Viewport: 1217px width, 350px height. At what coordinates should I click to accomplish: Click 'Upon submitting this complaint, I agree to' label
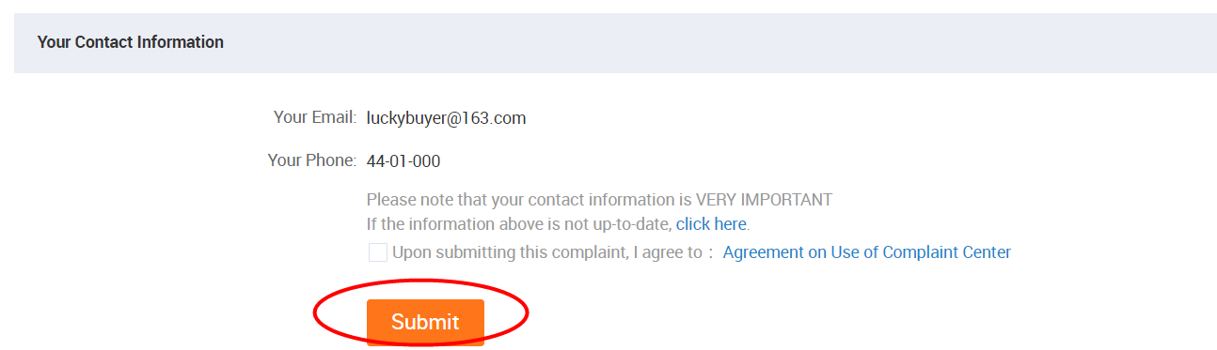click(x=547, y=252)
